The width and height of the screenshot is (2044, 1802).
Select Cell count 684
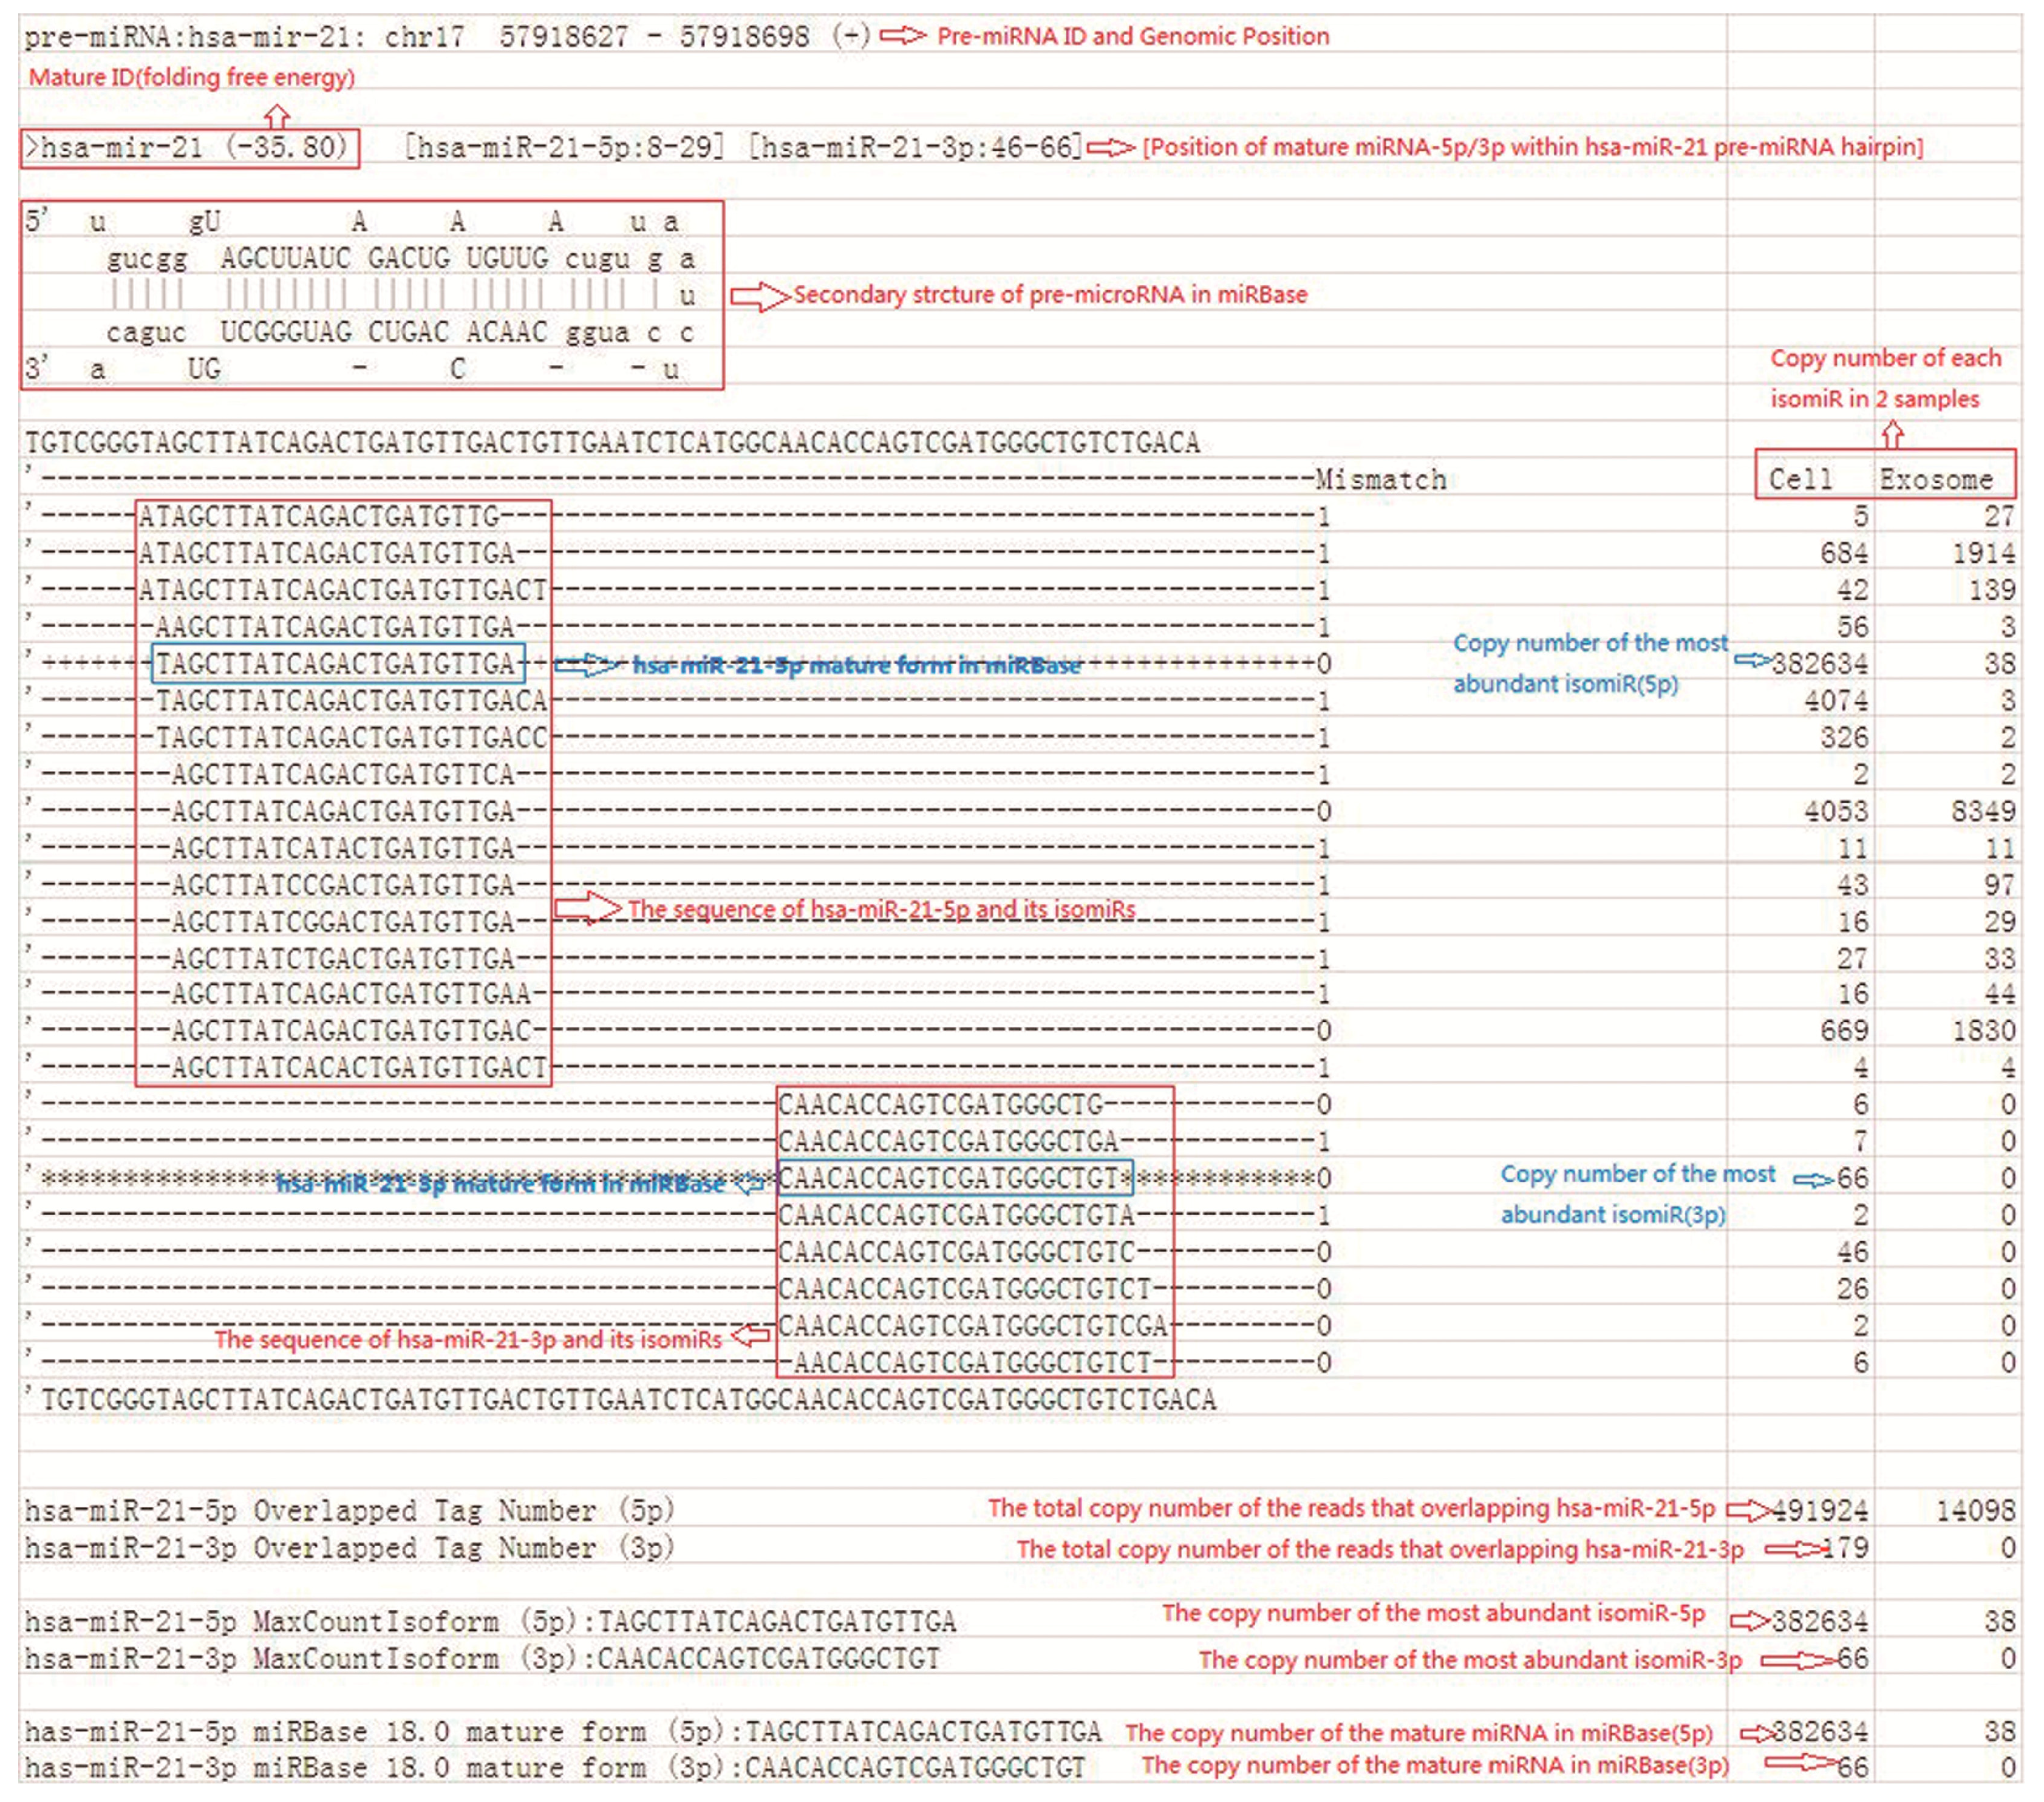coord(1844,553)
